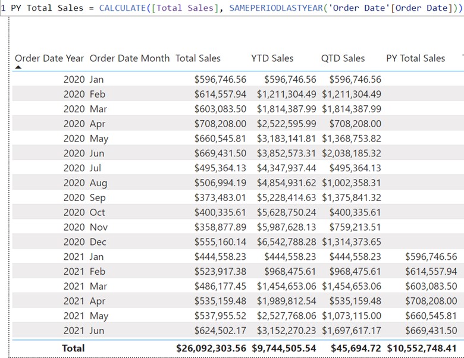Sort by the Order Date Year column header

pyautogui.click(x=49, y=58)
